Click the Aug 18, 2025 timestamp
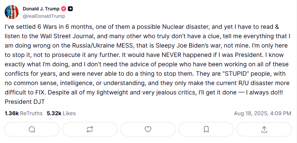 262,114
